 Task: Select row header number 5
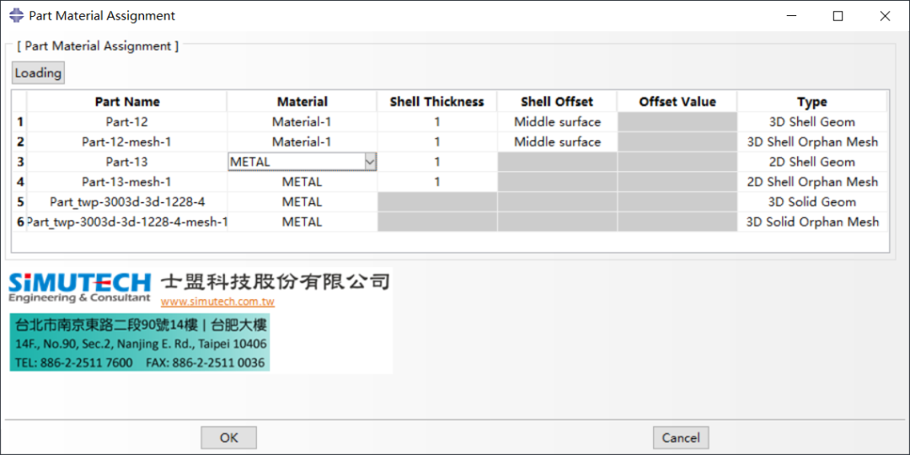[x=20, y=202]
